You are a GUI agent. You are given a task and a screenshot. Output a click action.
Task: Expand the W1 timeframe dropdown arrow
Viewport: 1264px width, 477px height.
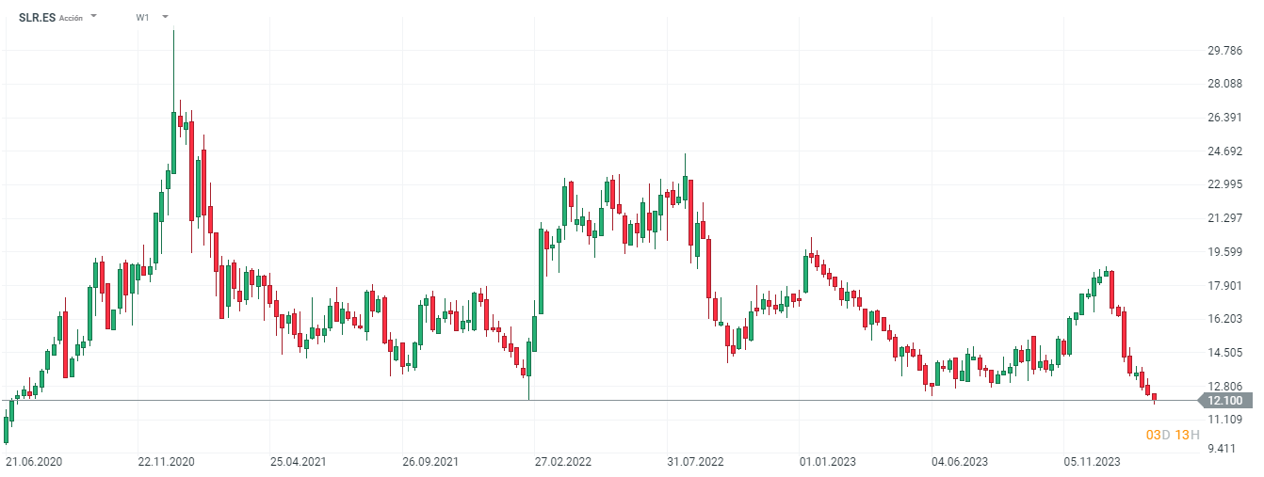tap(165, 17)
